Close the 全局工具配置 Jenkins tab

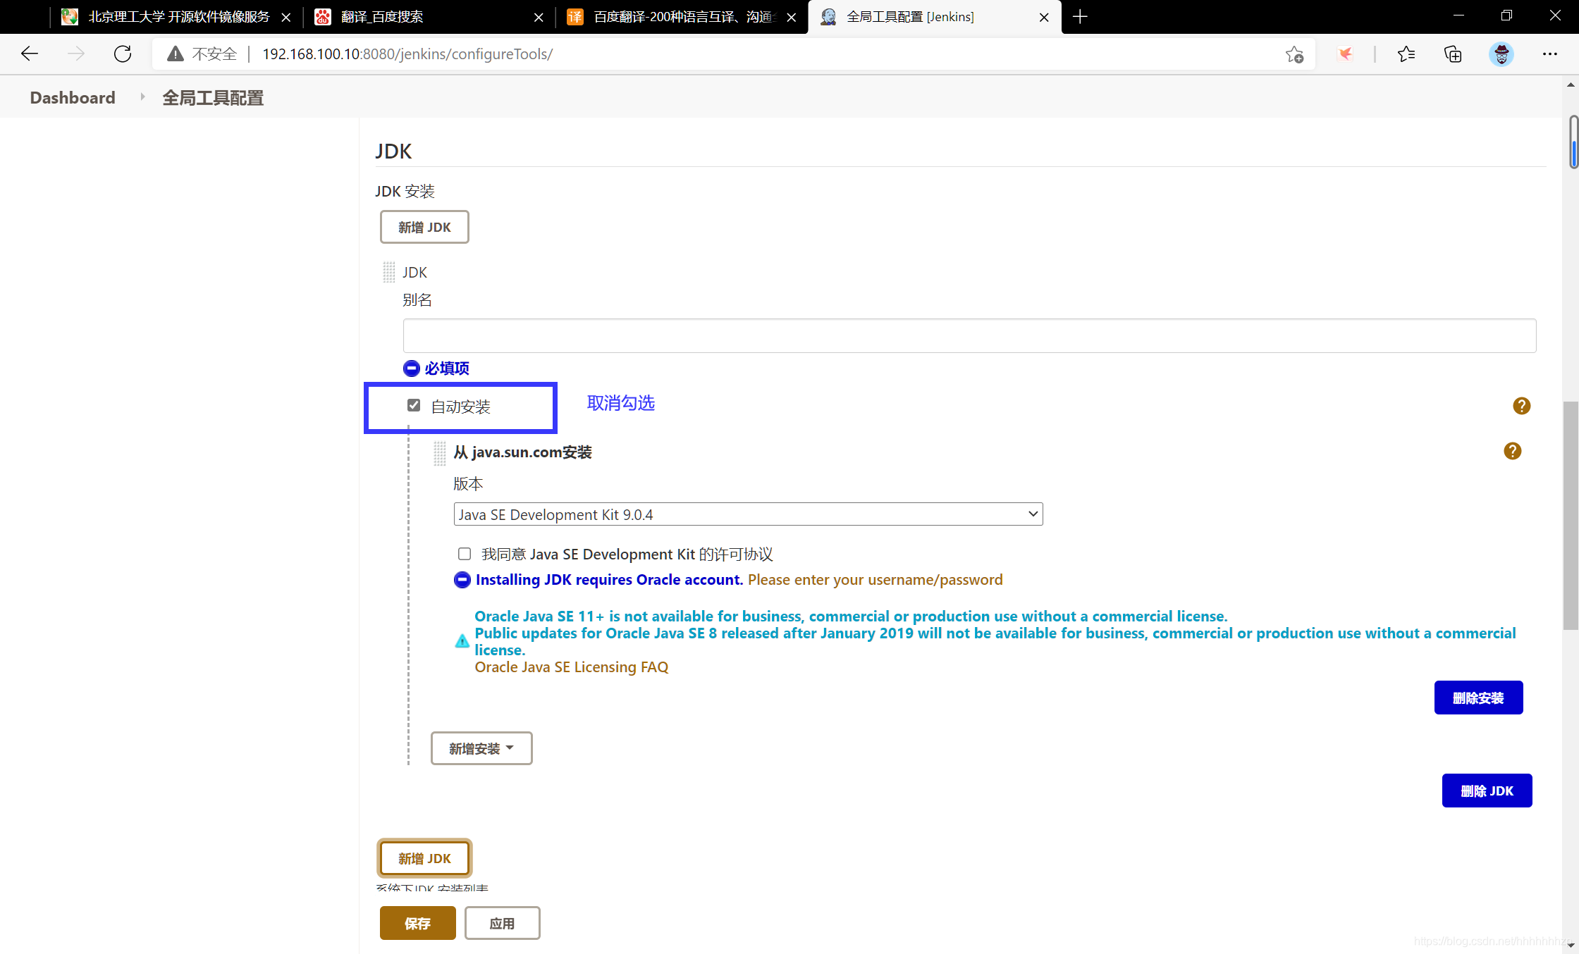(x=1044, y=17)
